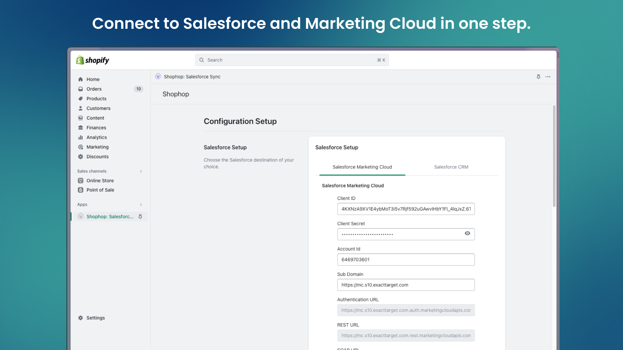Viewport: 623px width, 350px height.
Task: Pin the Shophop Salesforce Sync page header
Action: [x=539, y=77]
